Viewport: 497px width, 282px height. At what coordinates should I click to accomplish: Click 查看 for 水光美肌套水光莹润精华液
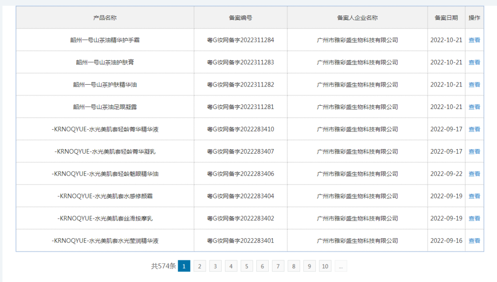tap(474, 241)
